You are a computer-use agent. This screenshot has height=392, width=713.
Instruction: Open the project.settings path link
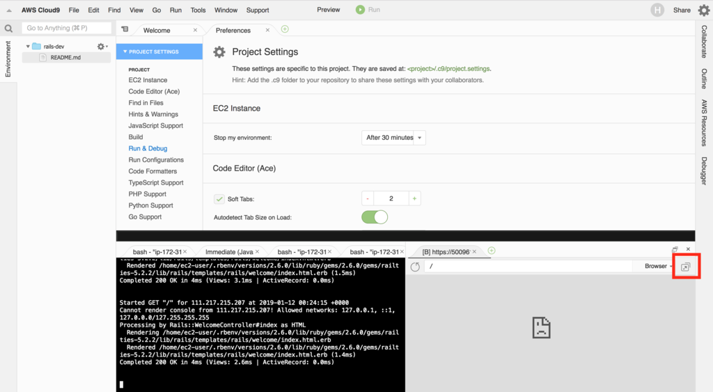(x=448, y=69)
